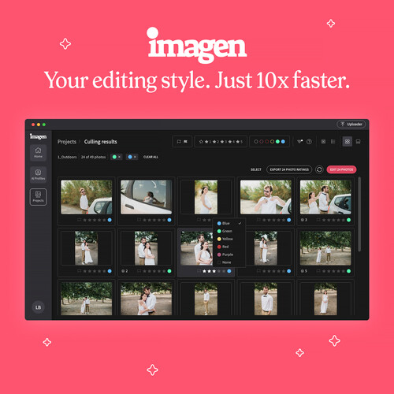This screenshot has width=394, height=394.
Task: Click the Imagen logo in the app sidebar
Action: 38,136
